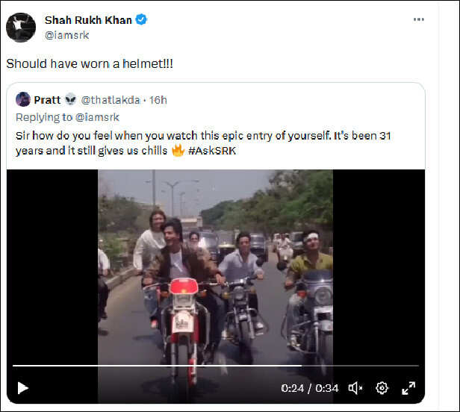This screenshot has width=460, height=412.
Task: Click the Shah Rukh Khan display name
Action: point(89,19)
